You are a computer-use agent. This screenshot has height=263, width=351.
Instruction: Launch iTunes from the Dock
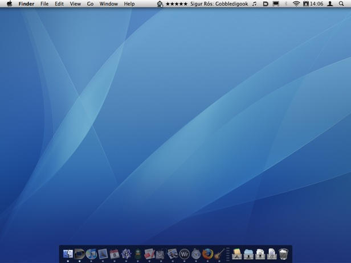pos(91,254)
